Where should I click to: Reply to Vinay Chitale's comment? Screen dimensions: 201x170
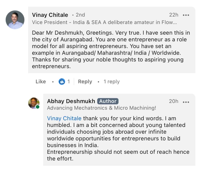tap(85, 82)
